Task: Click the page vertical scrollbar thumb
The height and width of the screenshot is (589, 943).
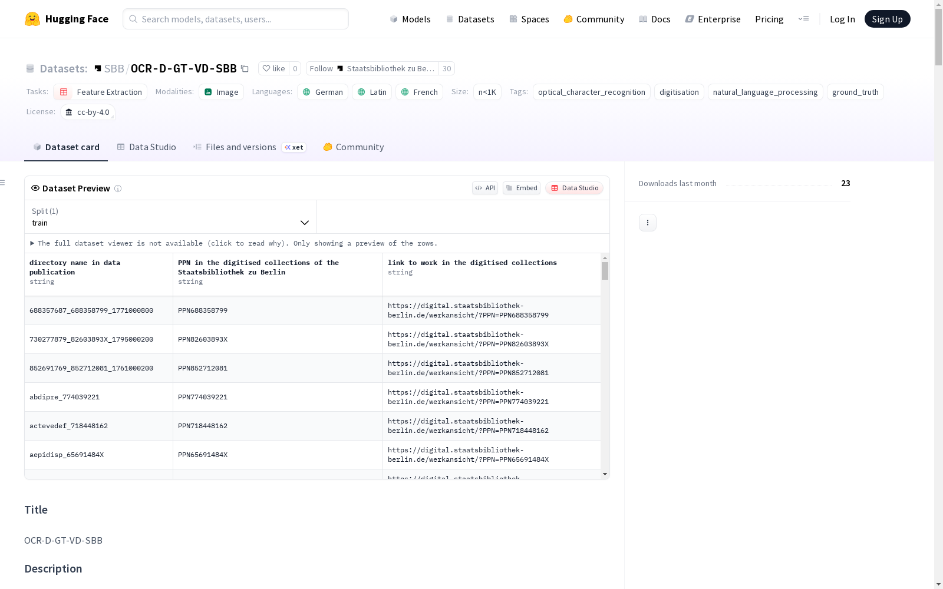Action: pos(938,37)
